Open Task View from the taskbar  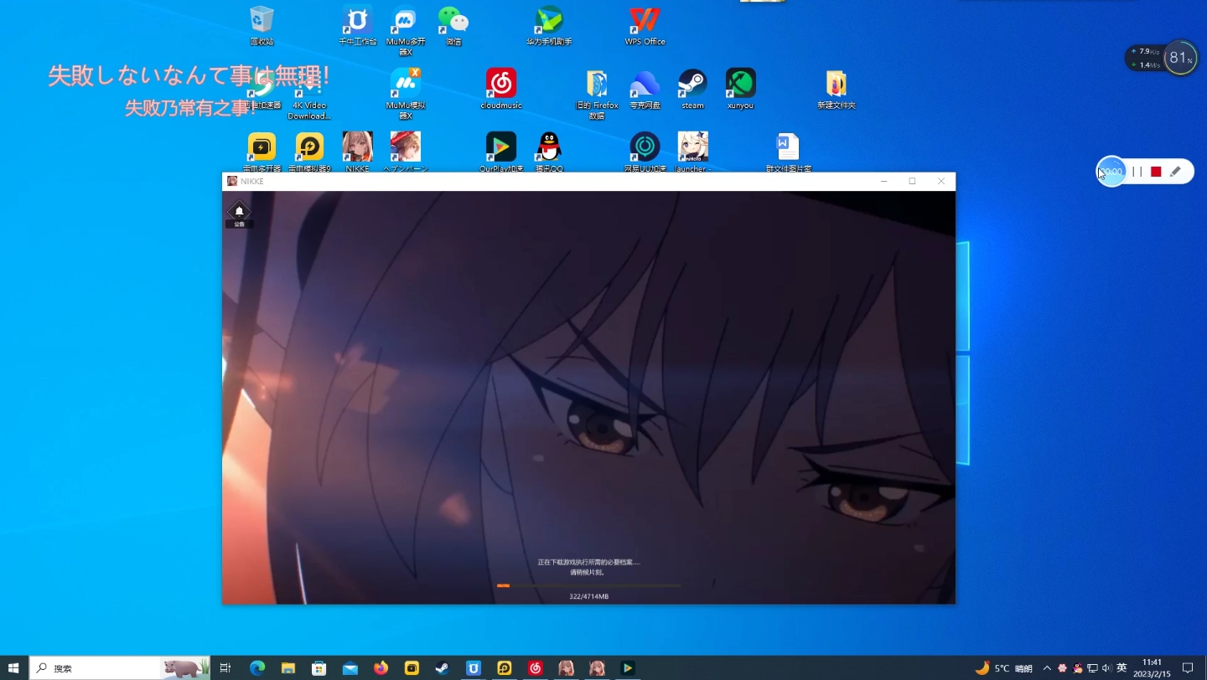click(x=225, y=667)
